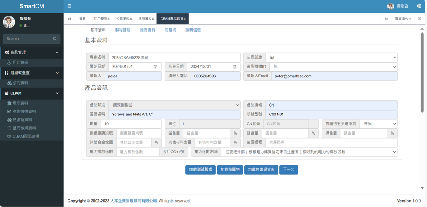This screenshot has height=207, width=427.
Task: Click the 下一步 button
Action: click(x=289, y=170)
